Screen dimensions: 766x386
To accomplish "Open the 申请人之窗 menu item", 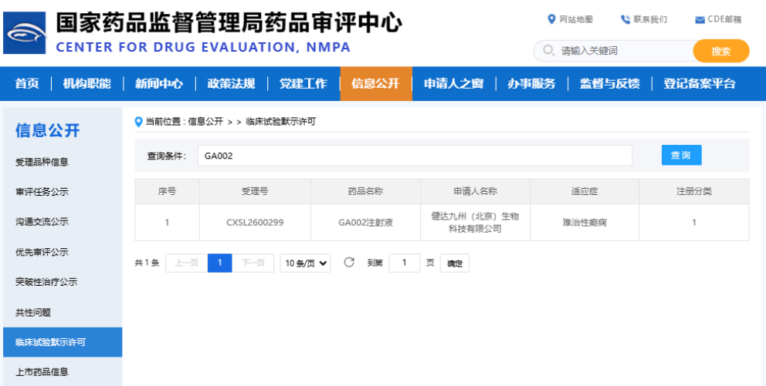I will 454,84.
